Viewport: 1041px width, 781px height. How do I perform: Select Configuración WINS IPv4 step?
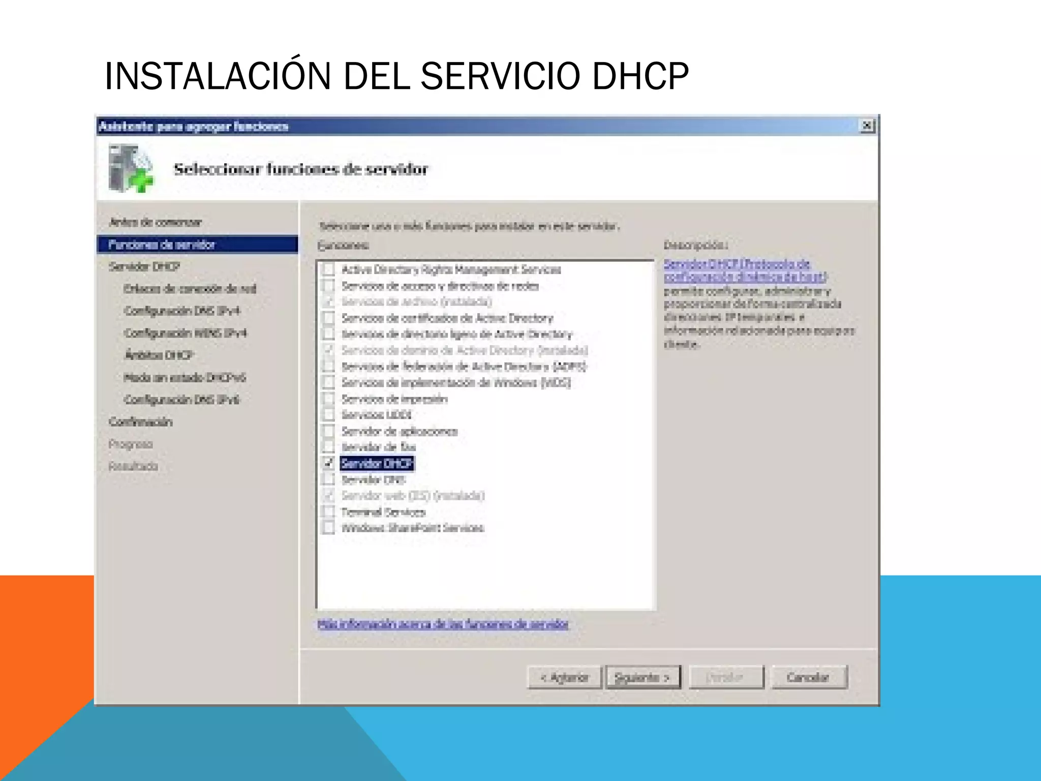[186, 333]
